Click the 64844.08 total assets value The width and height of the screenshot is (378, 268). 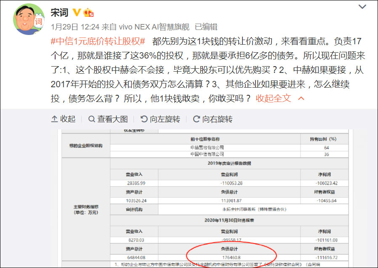click(136, 257)
